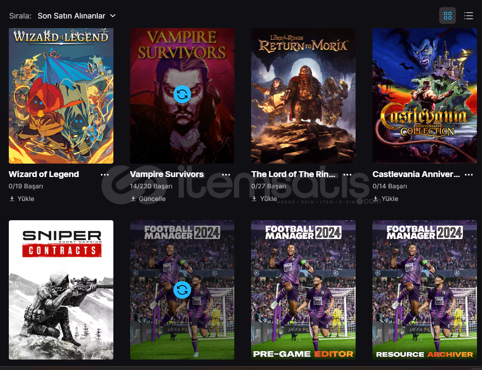
Task: Open more options for Wizard of Legend
Action: point(105,175)
